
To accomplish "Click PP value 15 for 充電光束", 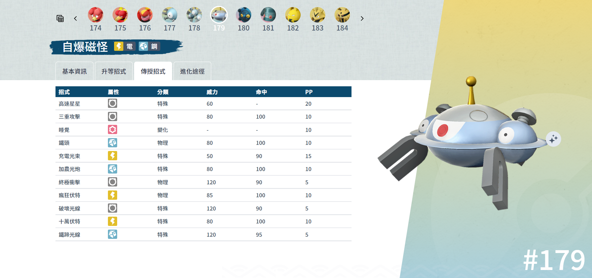I will (x=308, y=156).
